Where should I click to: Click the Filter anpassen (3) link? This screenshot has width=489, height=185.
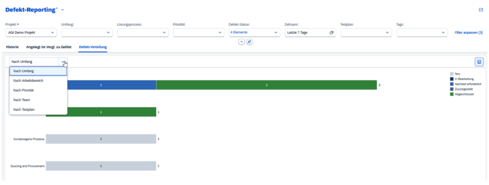469,33
